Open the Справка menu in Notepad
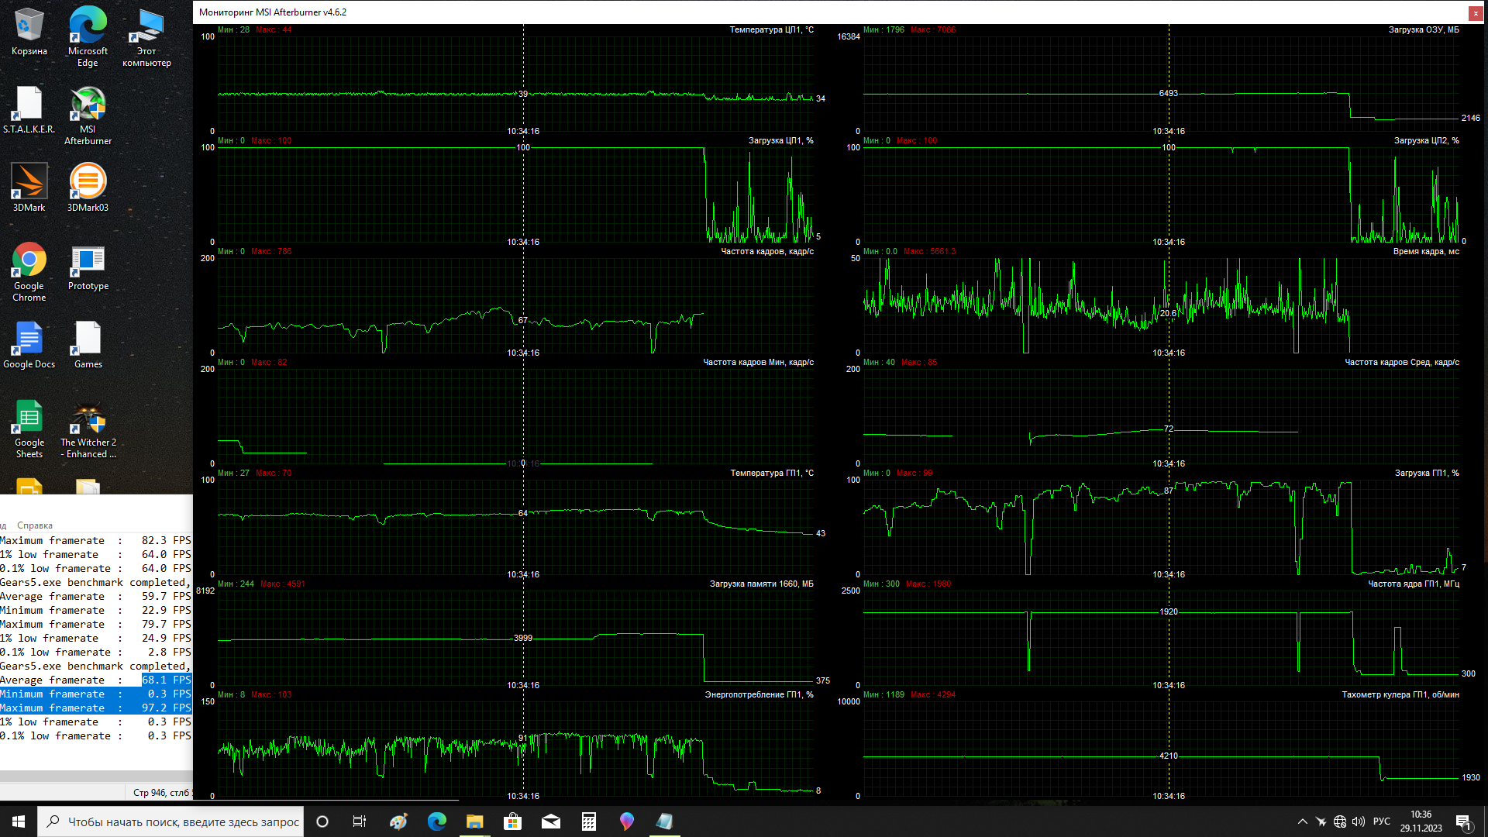 pos(35,525)
